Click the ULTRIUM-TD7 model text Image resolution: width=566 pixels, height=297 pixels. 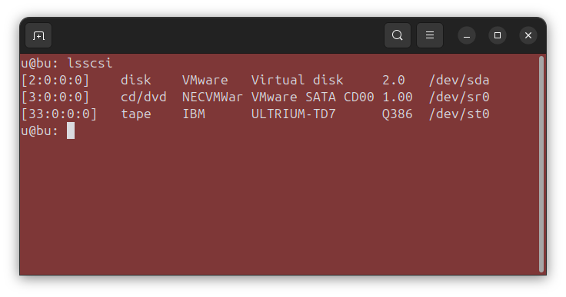[294, 114]
